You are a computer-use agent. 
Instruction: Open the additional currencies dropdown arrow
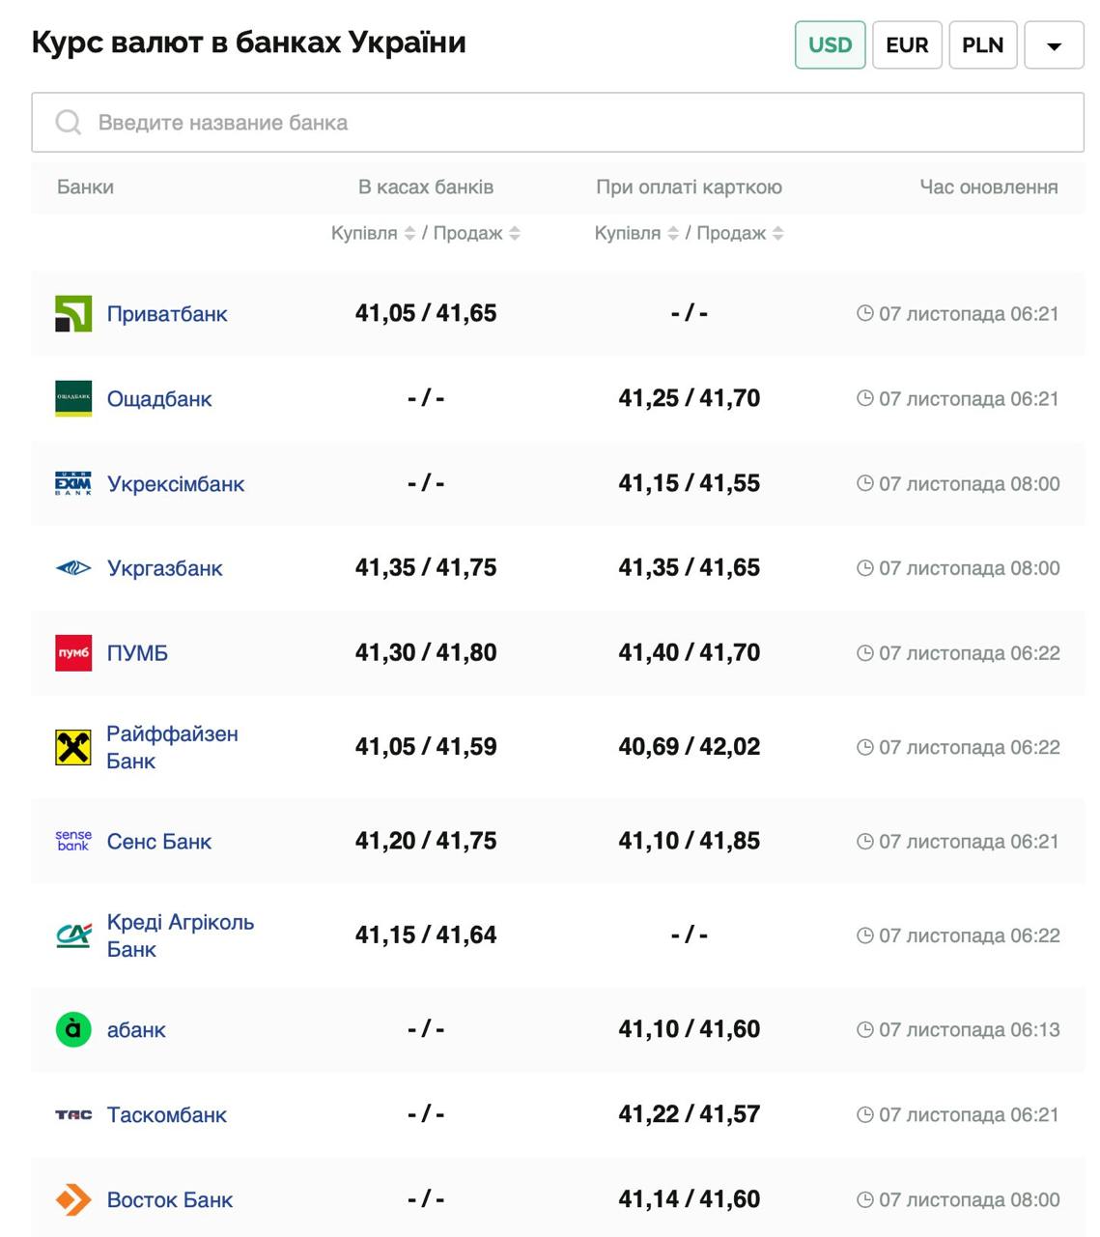(1054, 45)
